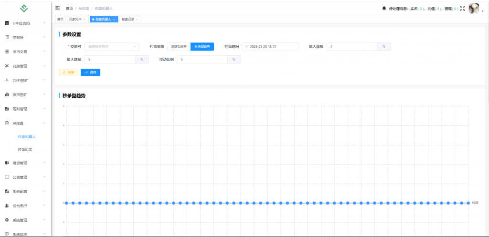Click the 提现(0) pending message link

pyautogui.click(x=451, y=9)
